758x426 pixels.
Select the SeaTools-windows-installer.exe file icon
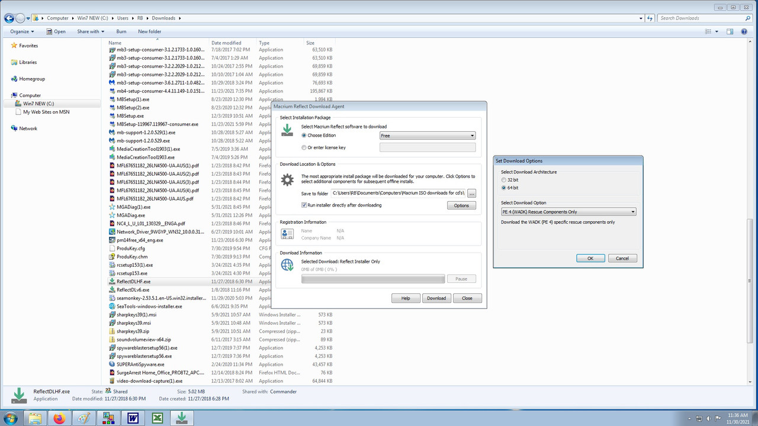click(112, 306)
